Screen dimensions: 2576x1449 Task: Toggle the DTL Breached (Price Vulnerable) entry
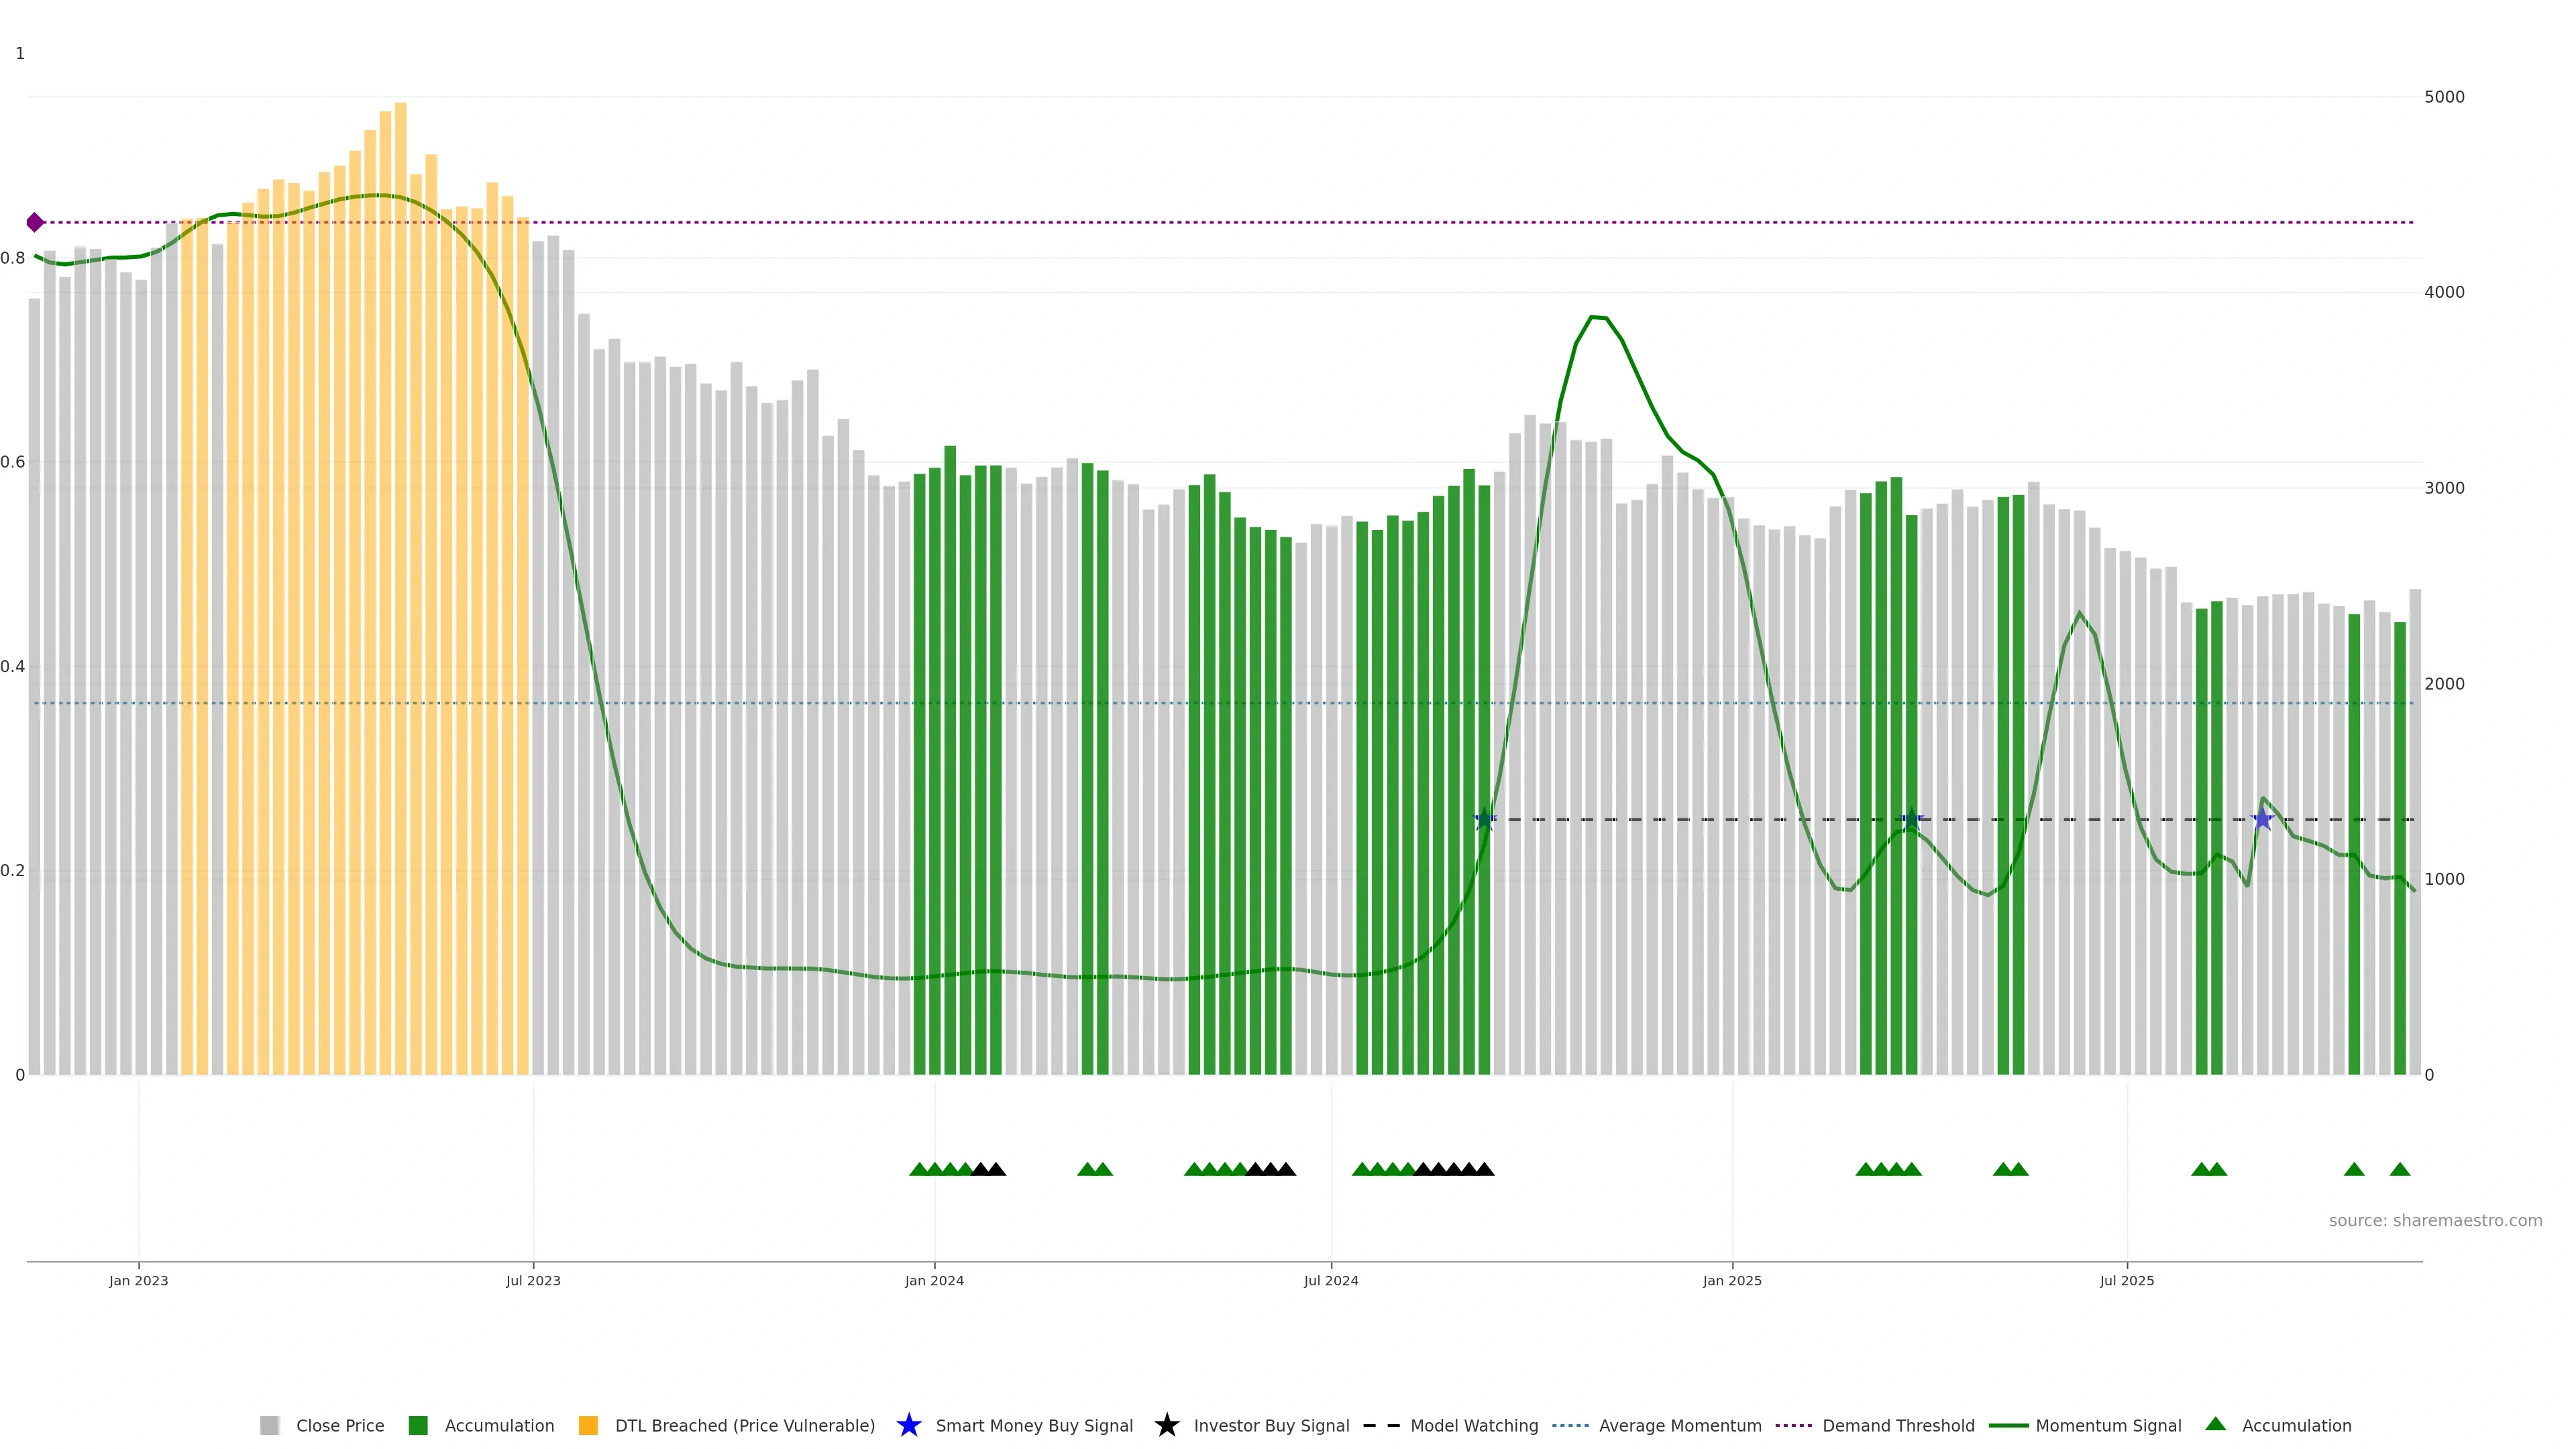point(744,1425)
